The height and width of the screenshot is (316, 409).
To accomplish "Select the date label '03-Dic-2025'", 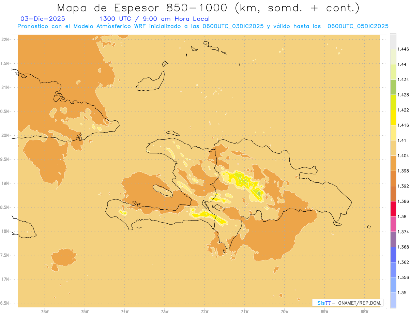I will click(x=43, y=19).
